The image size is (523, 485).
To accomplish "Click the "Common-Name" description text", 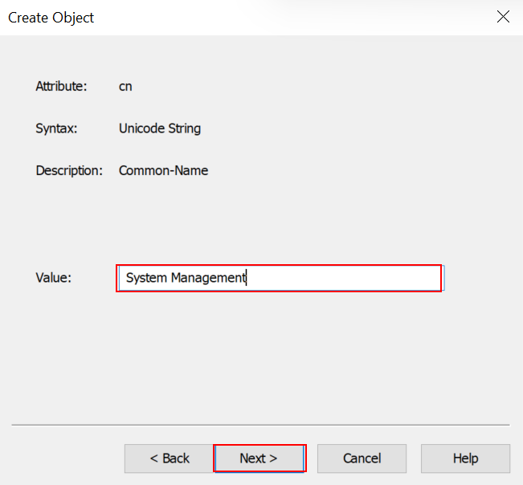I will tap(163, 170).
